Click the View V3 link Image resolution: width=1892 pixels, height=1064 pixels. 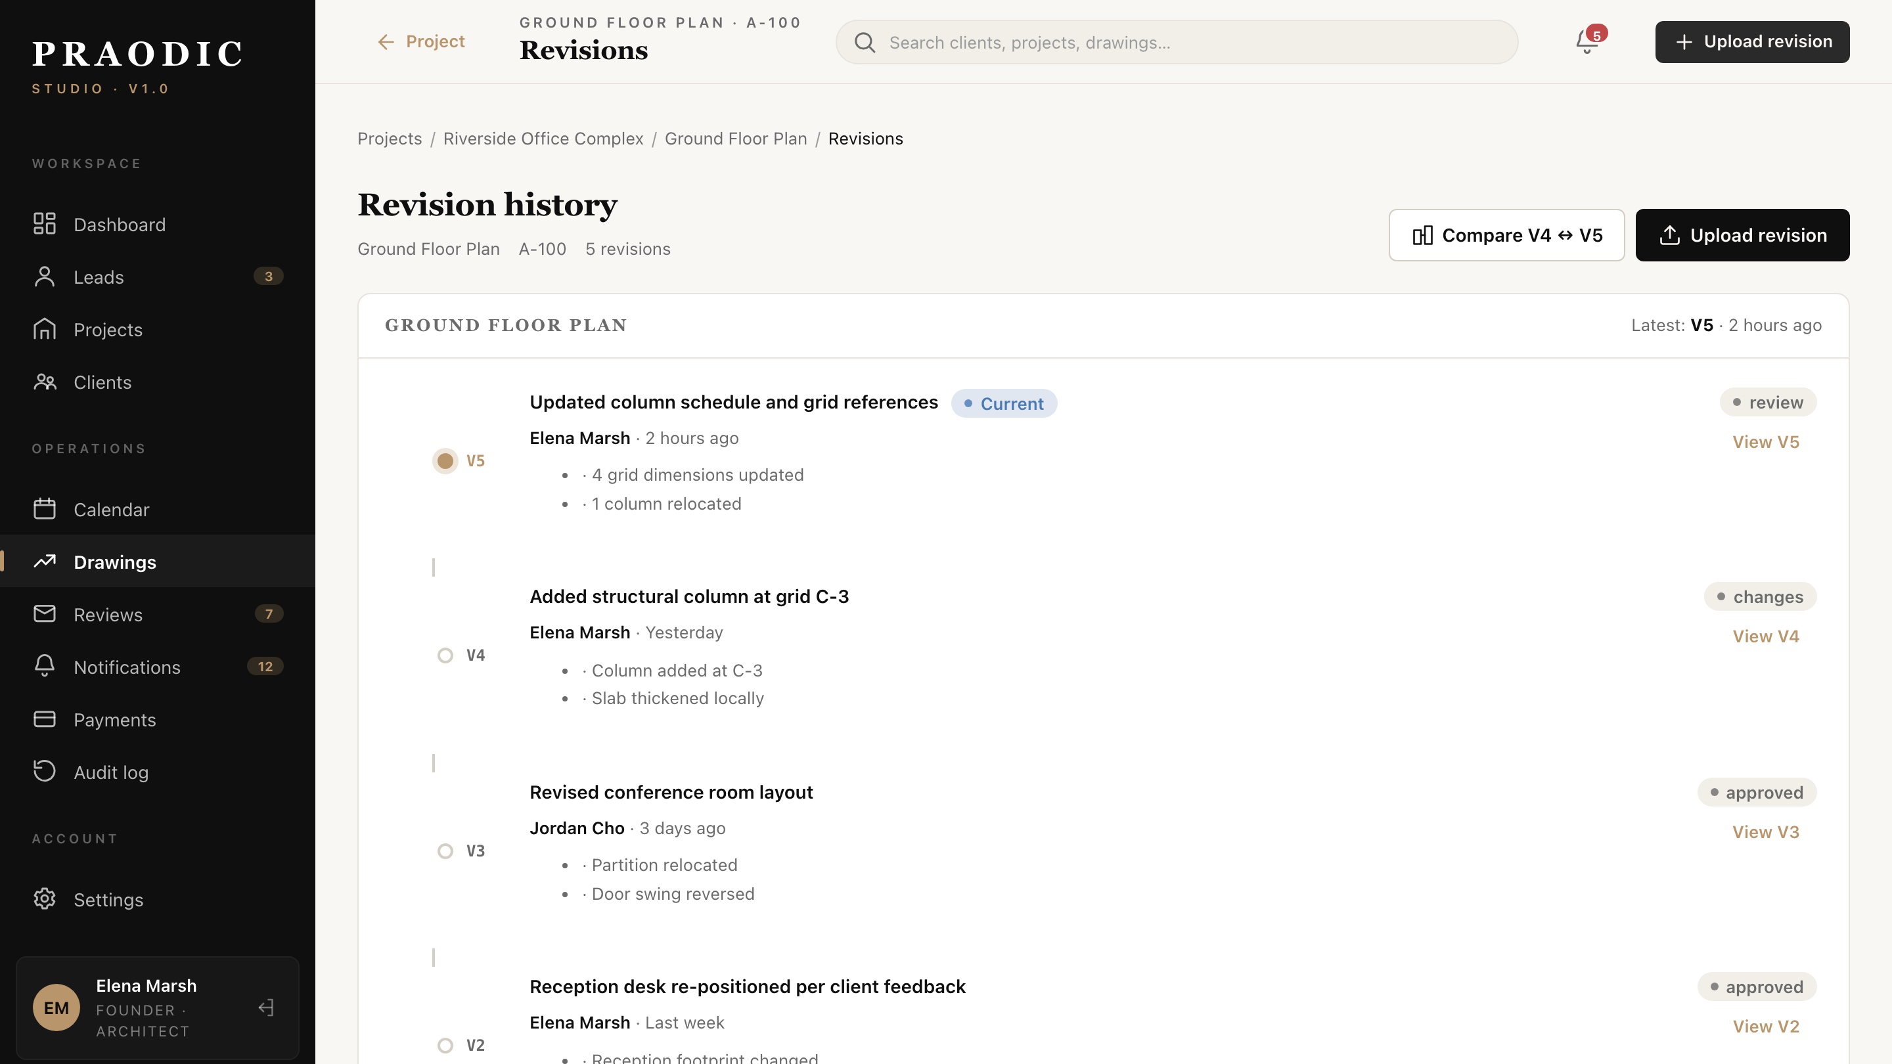coord(1766,832)
